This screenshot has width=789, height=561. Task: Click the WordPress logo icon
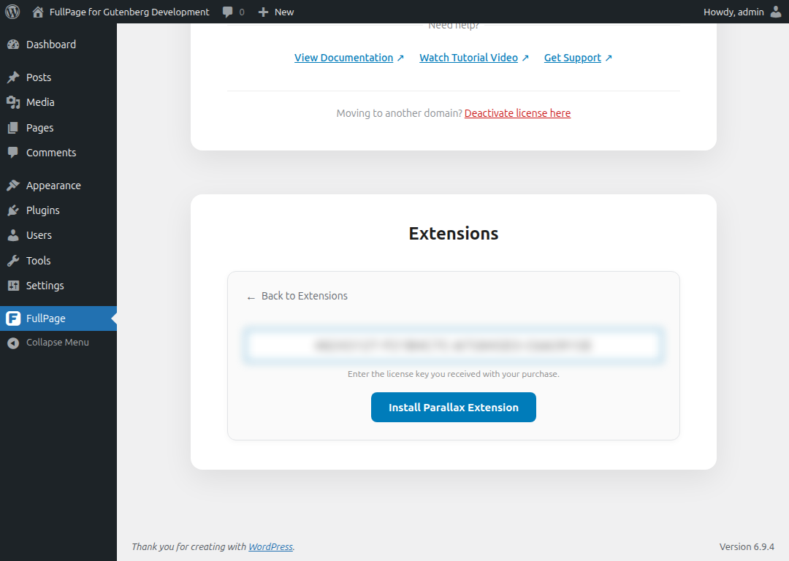pos(12,12)
